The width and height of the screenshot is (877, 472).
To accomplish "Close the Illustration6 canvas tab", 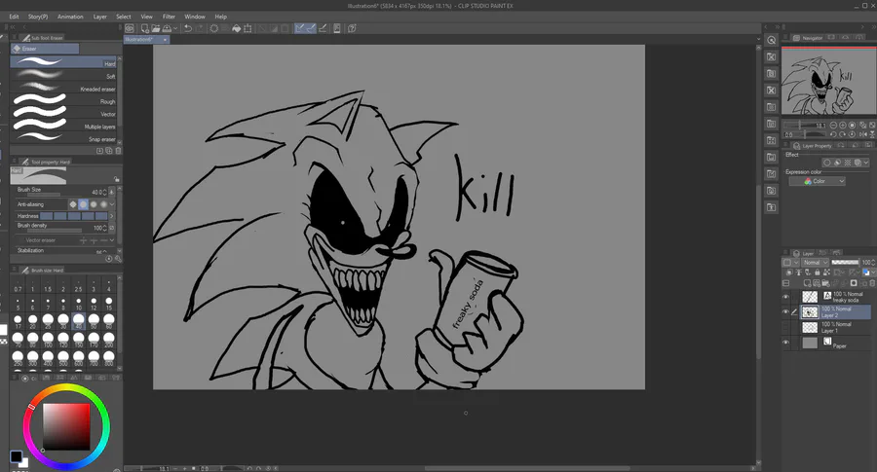I will click(x=165, y=40).
